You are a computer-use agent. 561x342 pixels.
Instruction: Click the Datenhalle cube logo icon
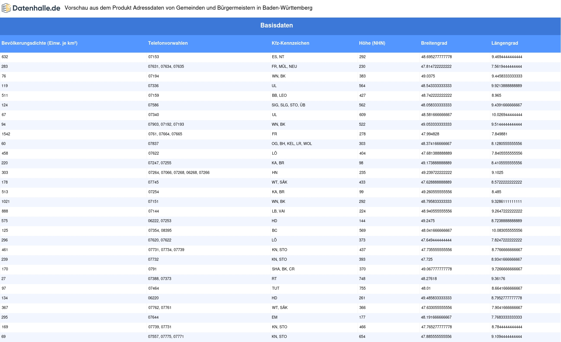pyautogui.click(x=6, y=8)
